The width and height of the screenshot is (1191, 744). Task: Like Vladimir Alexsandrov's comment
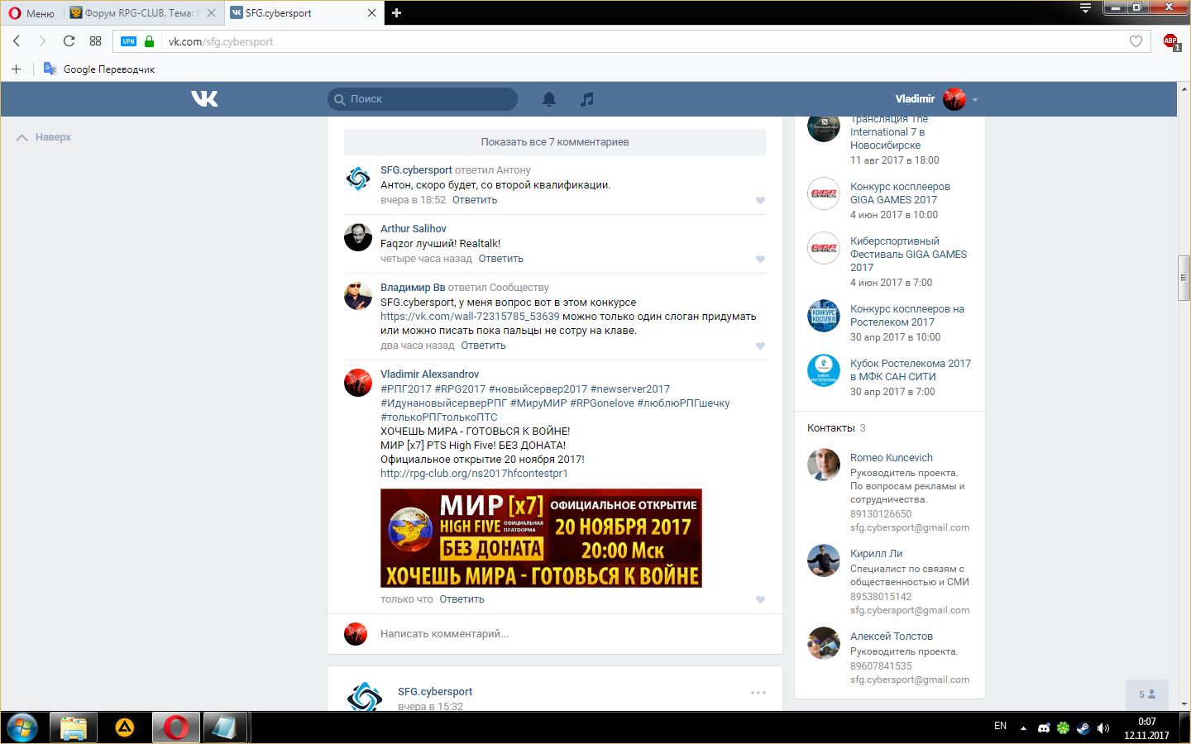(x=760, y=599)
